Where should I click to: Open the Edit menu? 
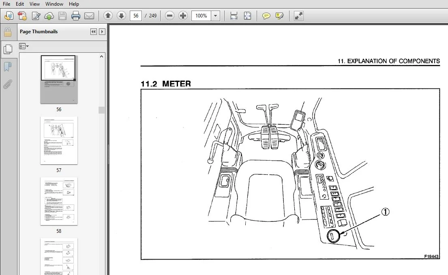pos(20,4)
